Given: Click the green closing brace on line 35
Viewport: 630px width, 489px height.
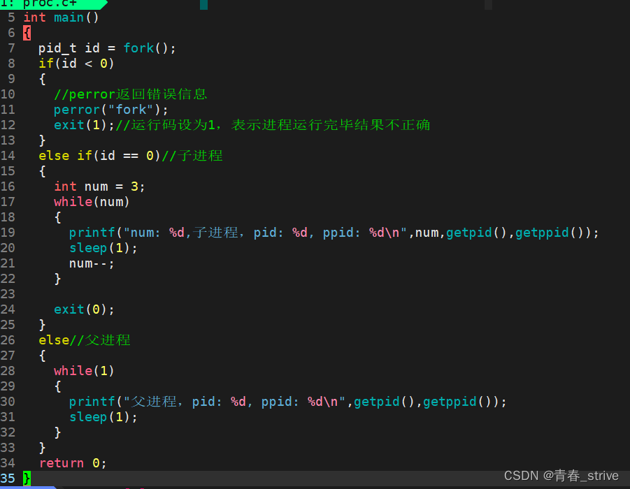Looking at the screenshot, I should click(x=27, y=478).
